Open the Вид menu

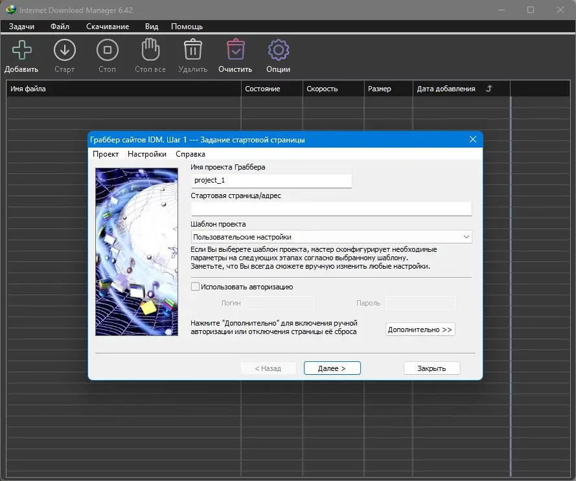[x=152, y=27]
